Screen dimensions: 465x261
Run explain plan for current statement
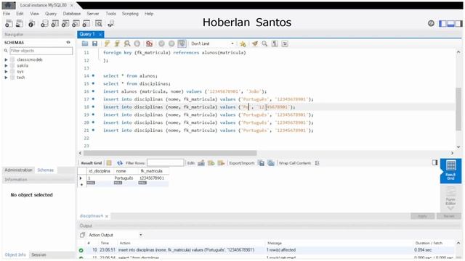pos(127,43)
